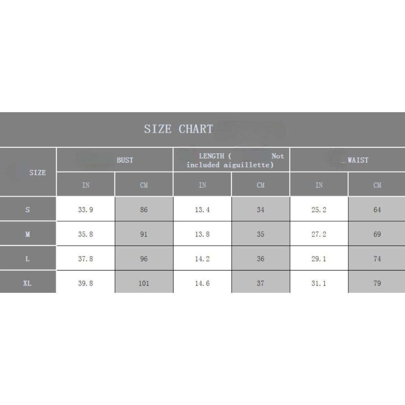Click the CM subheader under WAIST

coord(377,185)
